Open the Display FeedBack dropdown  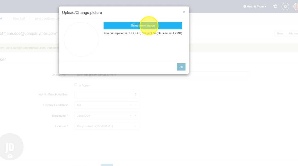102,105
